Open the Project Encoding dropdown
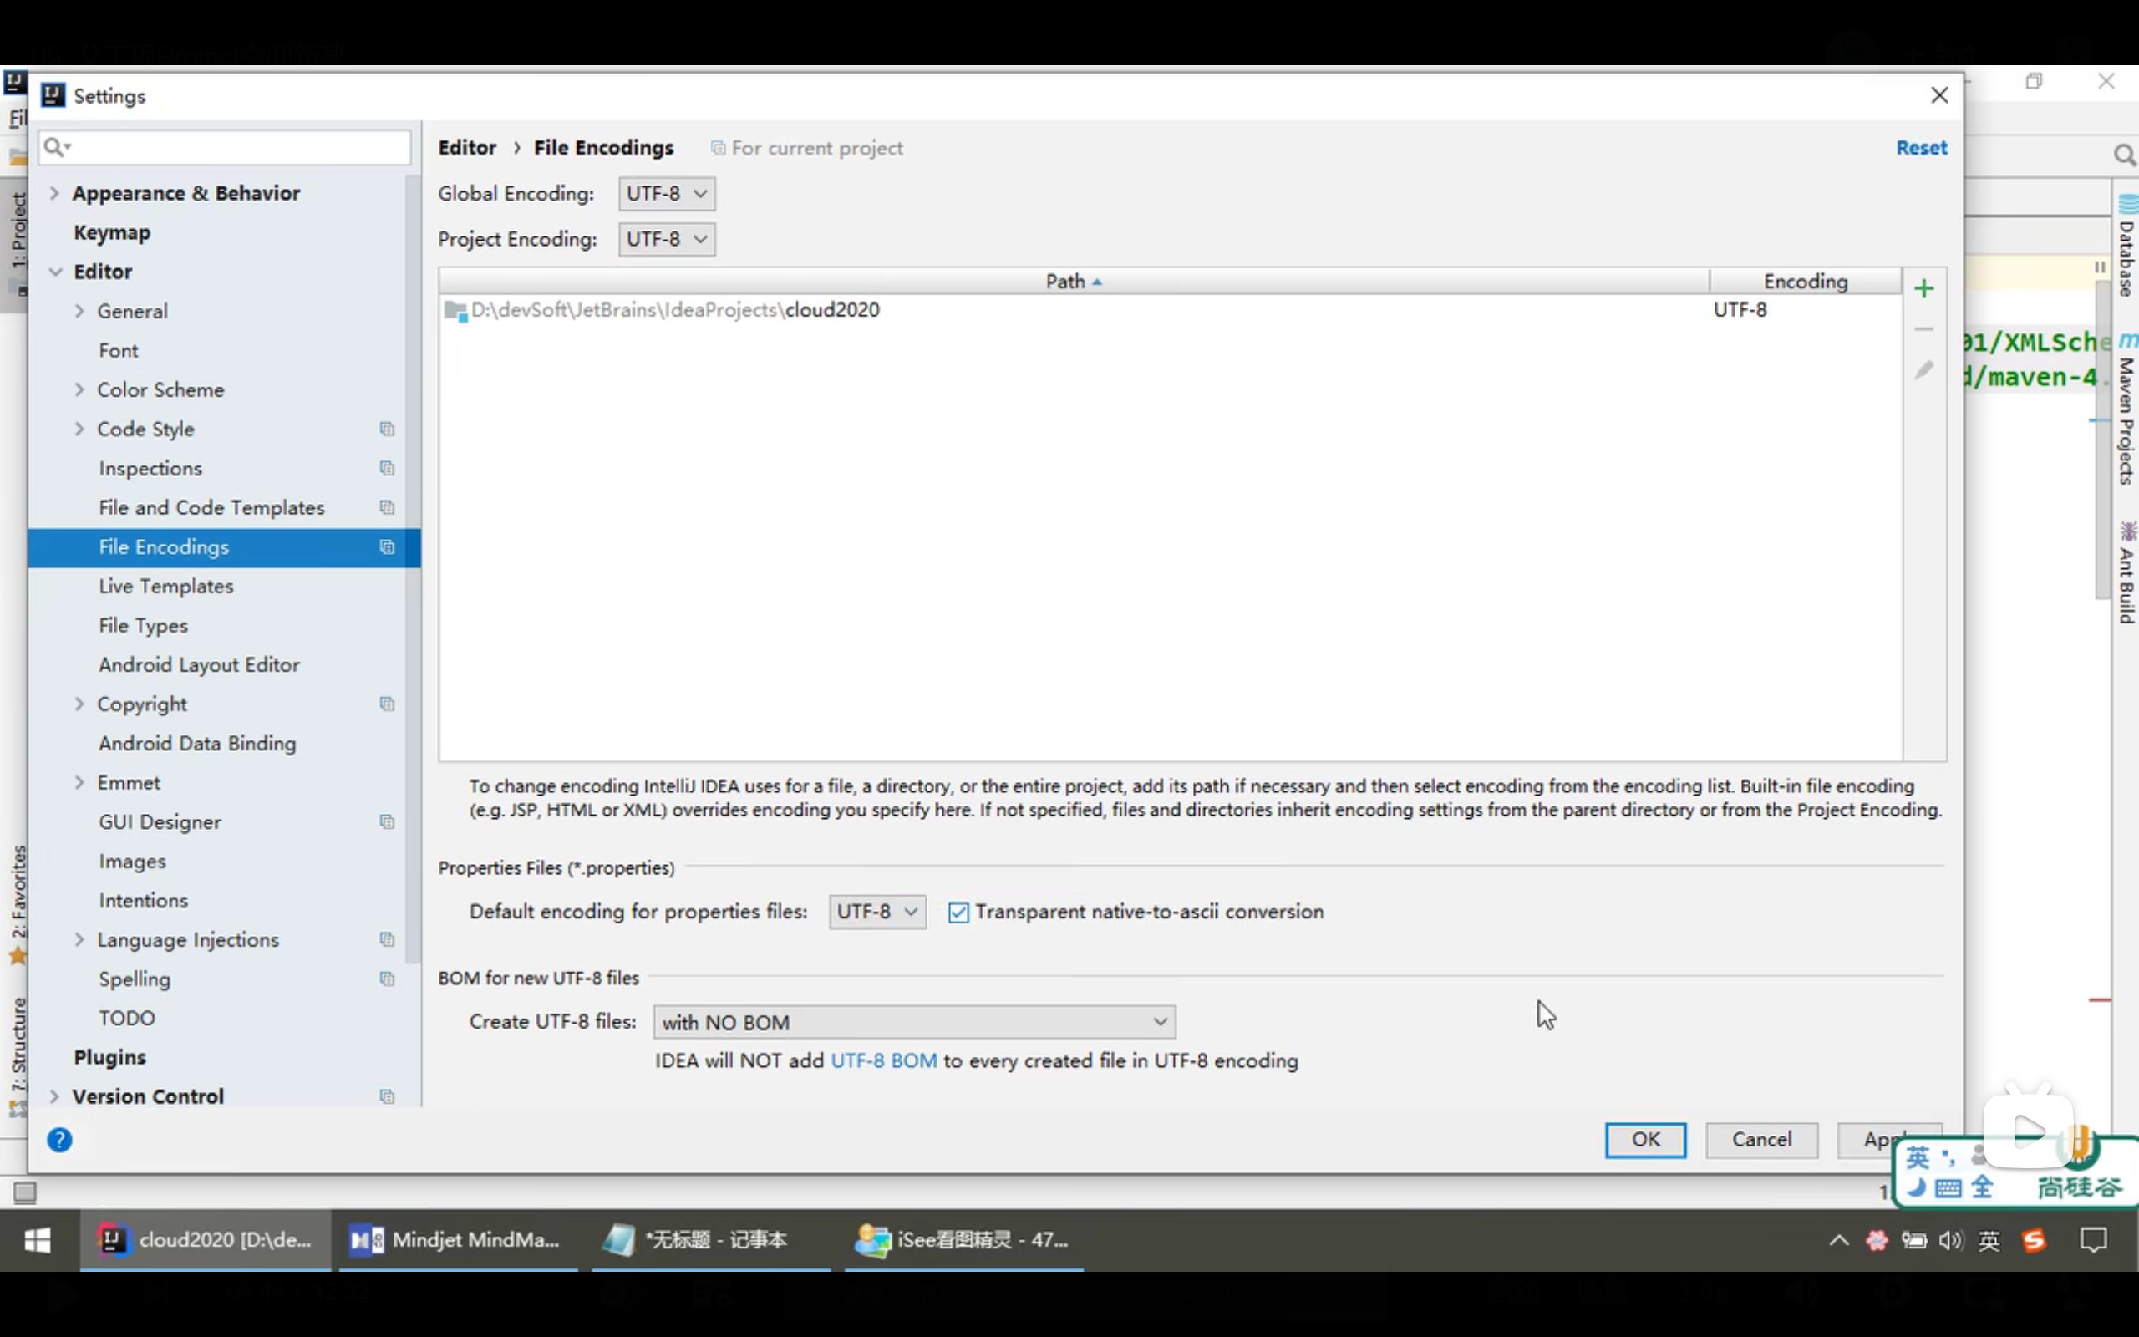2139x1337 pixels. click(x=667, y=240)
